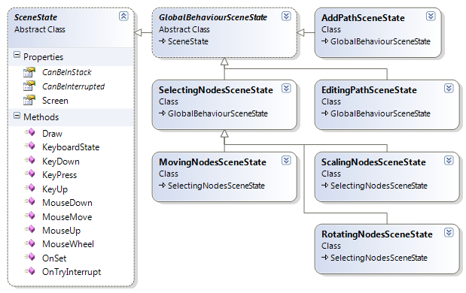This screenshot has height=293, width=466.
Task: Expand the RotatingNodesSceneState class chevron
Action: 449,232
